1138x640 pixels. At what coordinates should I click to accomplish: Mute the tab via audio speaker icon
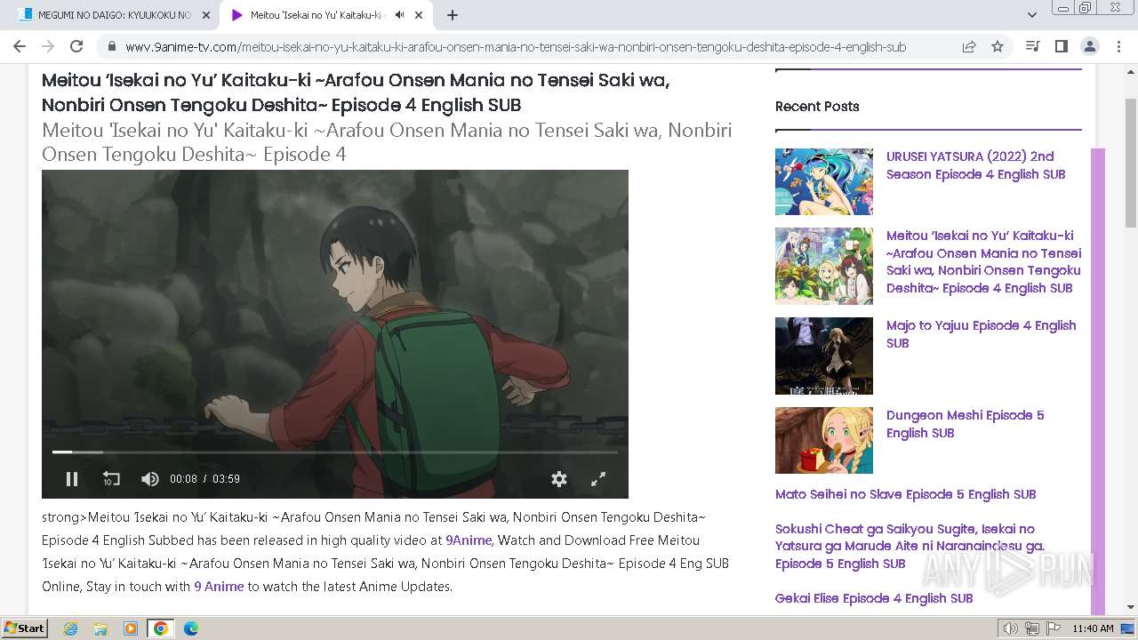[399, 15]
